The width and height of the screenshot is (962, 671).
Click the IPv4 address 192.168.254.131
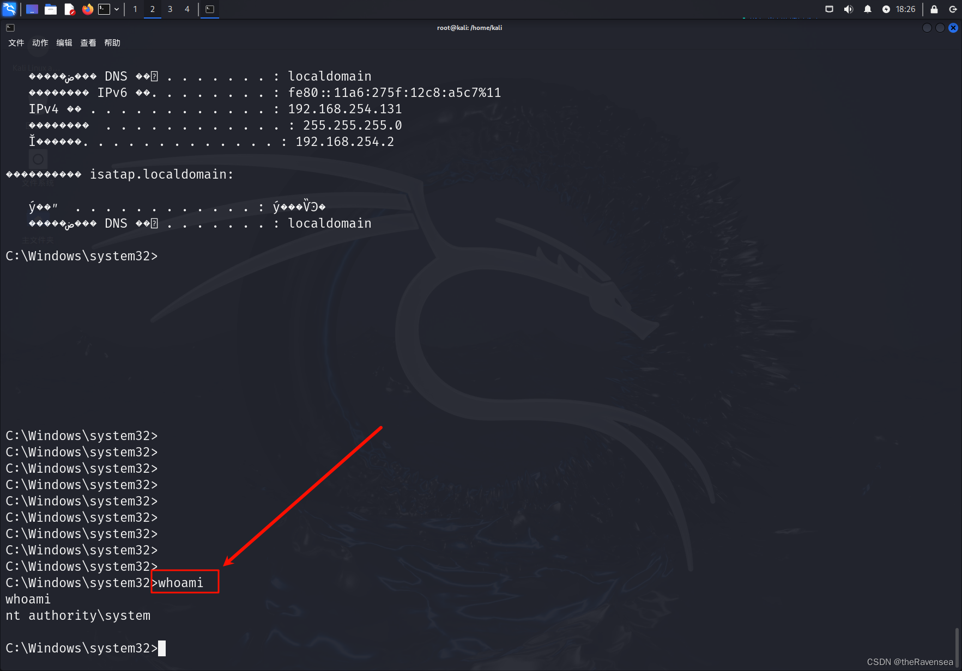(345, 109)
